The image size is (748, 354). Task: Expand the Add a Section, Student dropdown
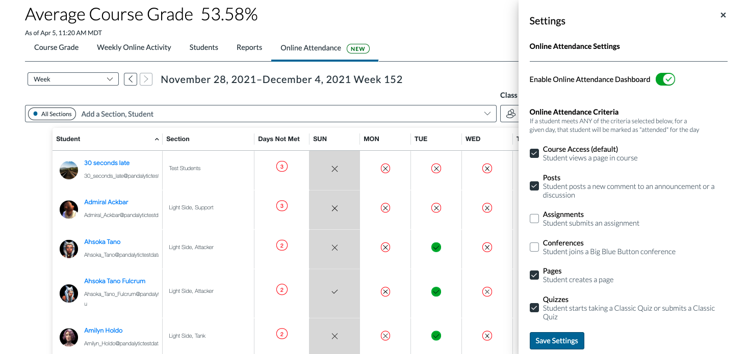tap(487, 114)
